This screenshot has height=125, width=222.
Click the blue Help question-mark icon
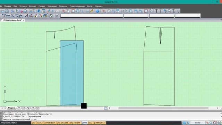97,11
